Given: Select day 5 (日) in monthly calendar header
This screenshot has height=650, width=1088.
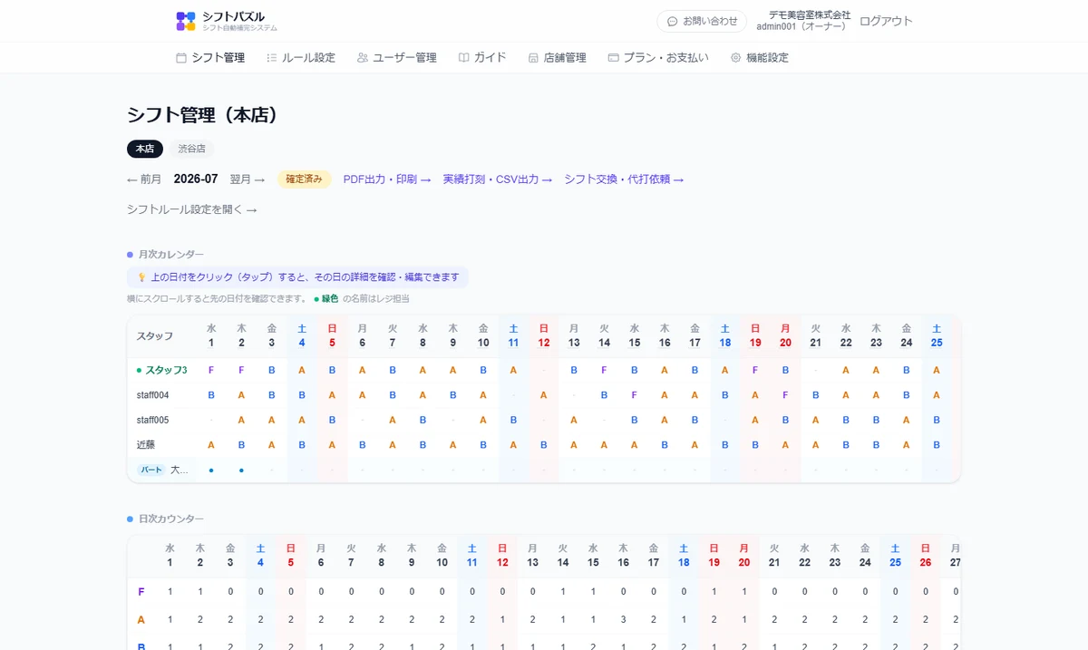Looking at the screenshot, I should (x=332, y=335).
